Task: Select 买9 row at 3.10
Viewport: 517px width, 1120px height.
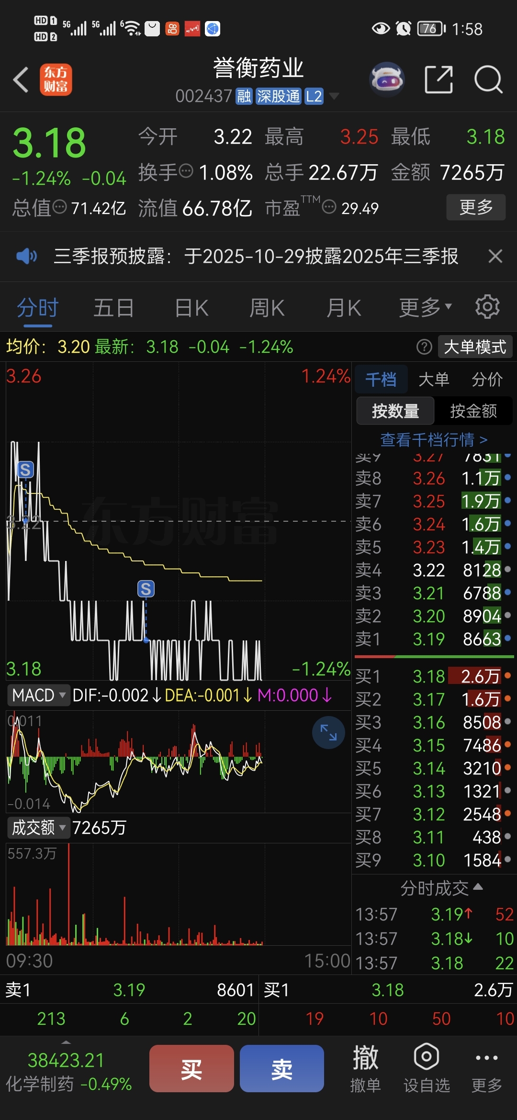Action: 434,860
